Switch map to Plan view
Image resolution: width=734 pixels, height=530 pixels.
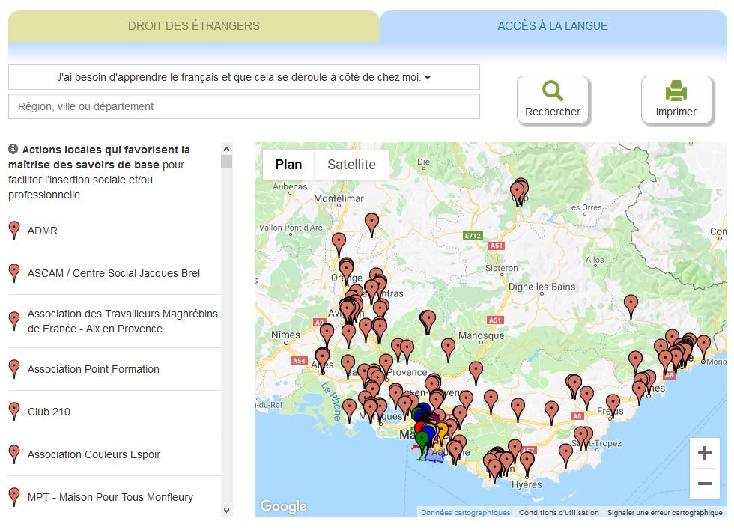288,165
